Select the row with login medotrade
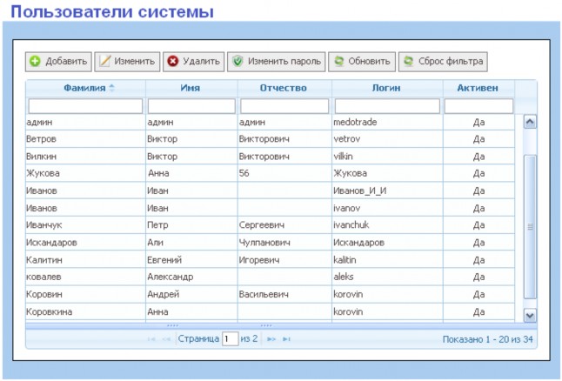The image size is (562, 381). click(270, 123)
